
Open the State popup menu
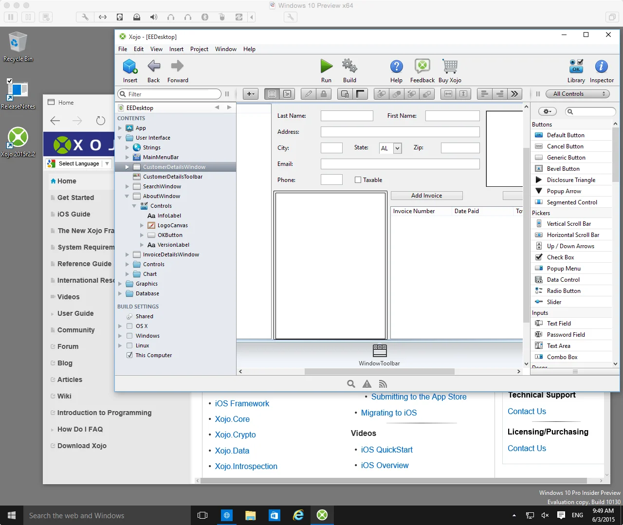pyautogui.click(x=390, y=148)
